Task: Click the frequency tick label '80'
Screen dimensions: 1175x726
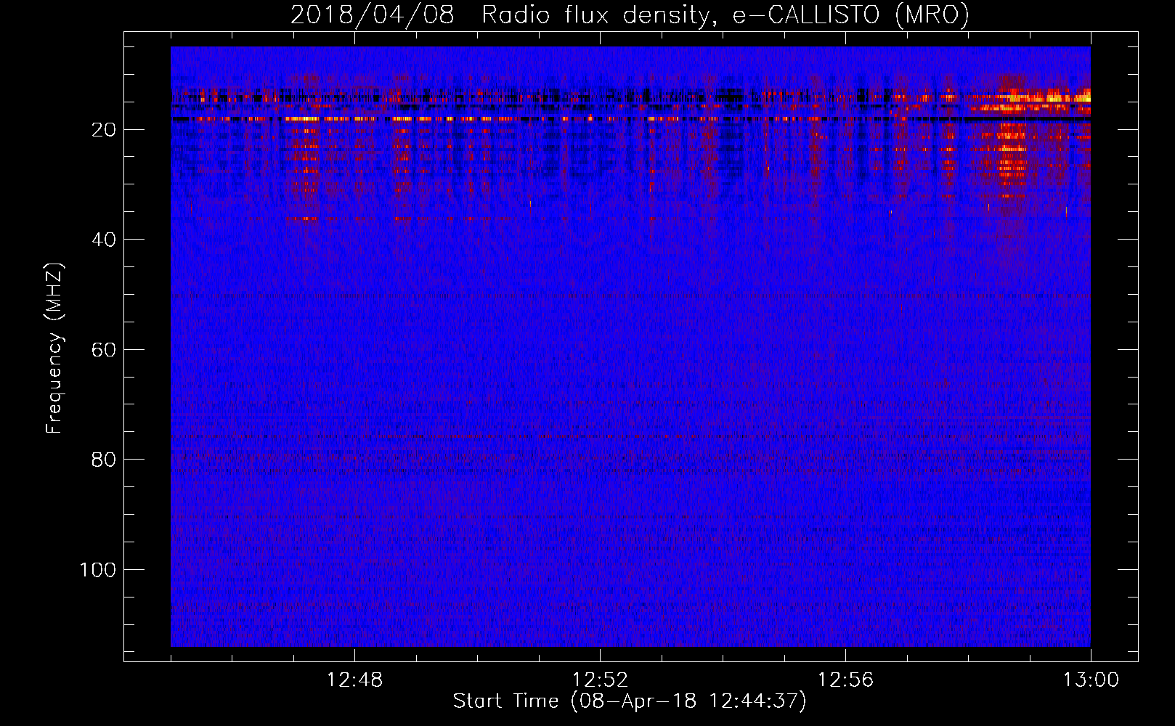Action: (x=104, y=460)
